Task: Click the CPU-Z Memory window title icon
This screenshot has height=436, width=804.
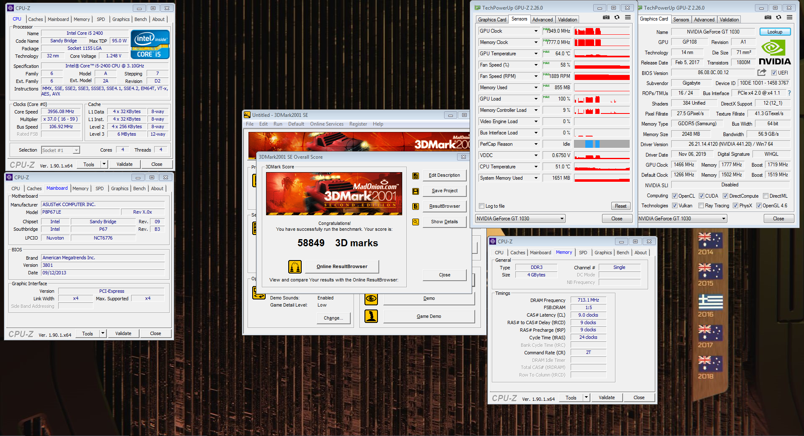Action: (x=493, y=241)
